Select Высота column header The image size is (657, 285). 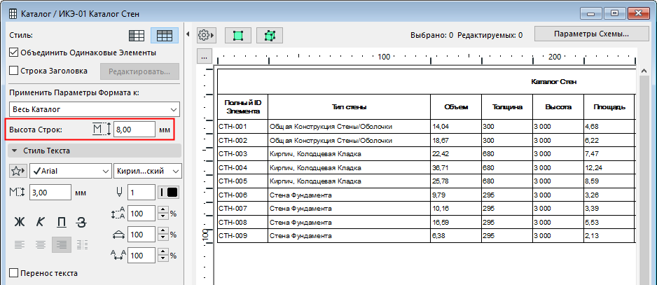pyautogui.click(x=558, y=107)
